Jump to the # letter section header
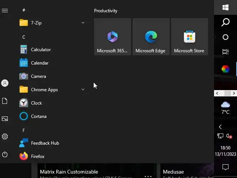This screenshot has height=178, width=237. 24,10
